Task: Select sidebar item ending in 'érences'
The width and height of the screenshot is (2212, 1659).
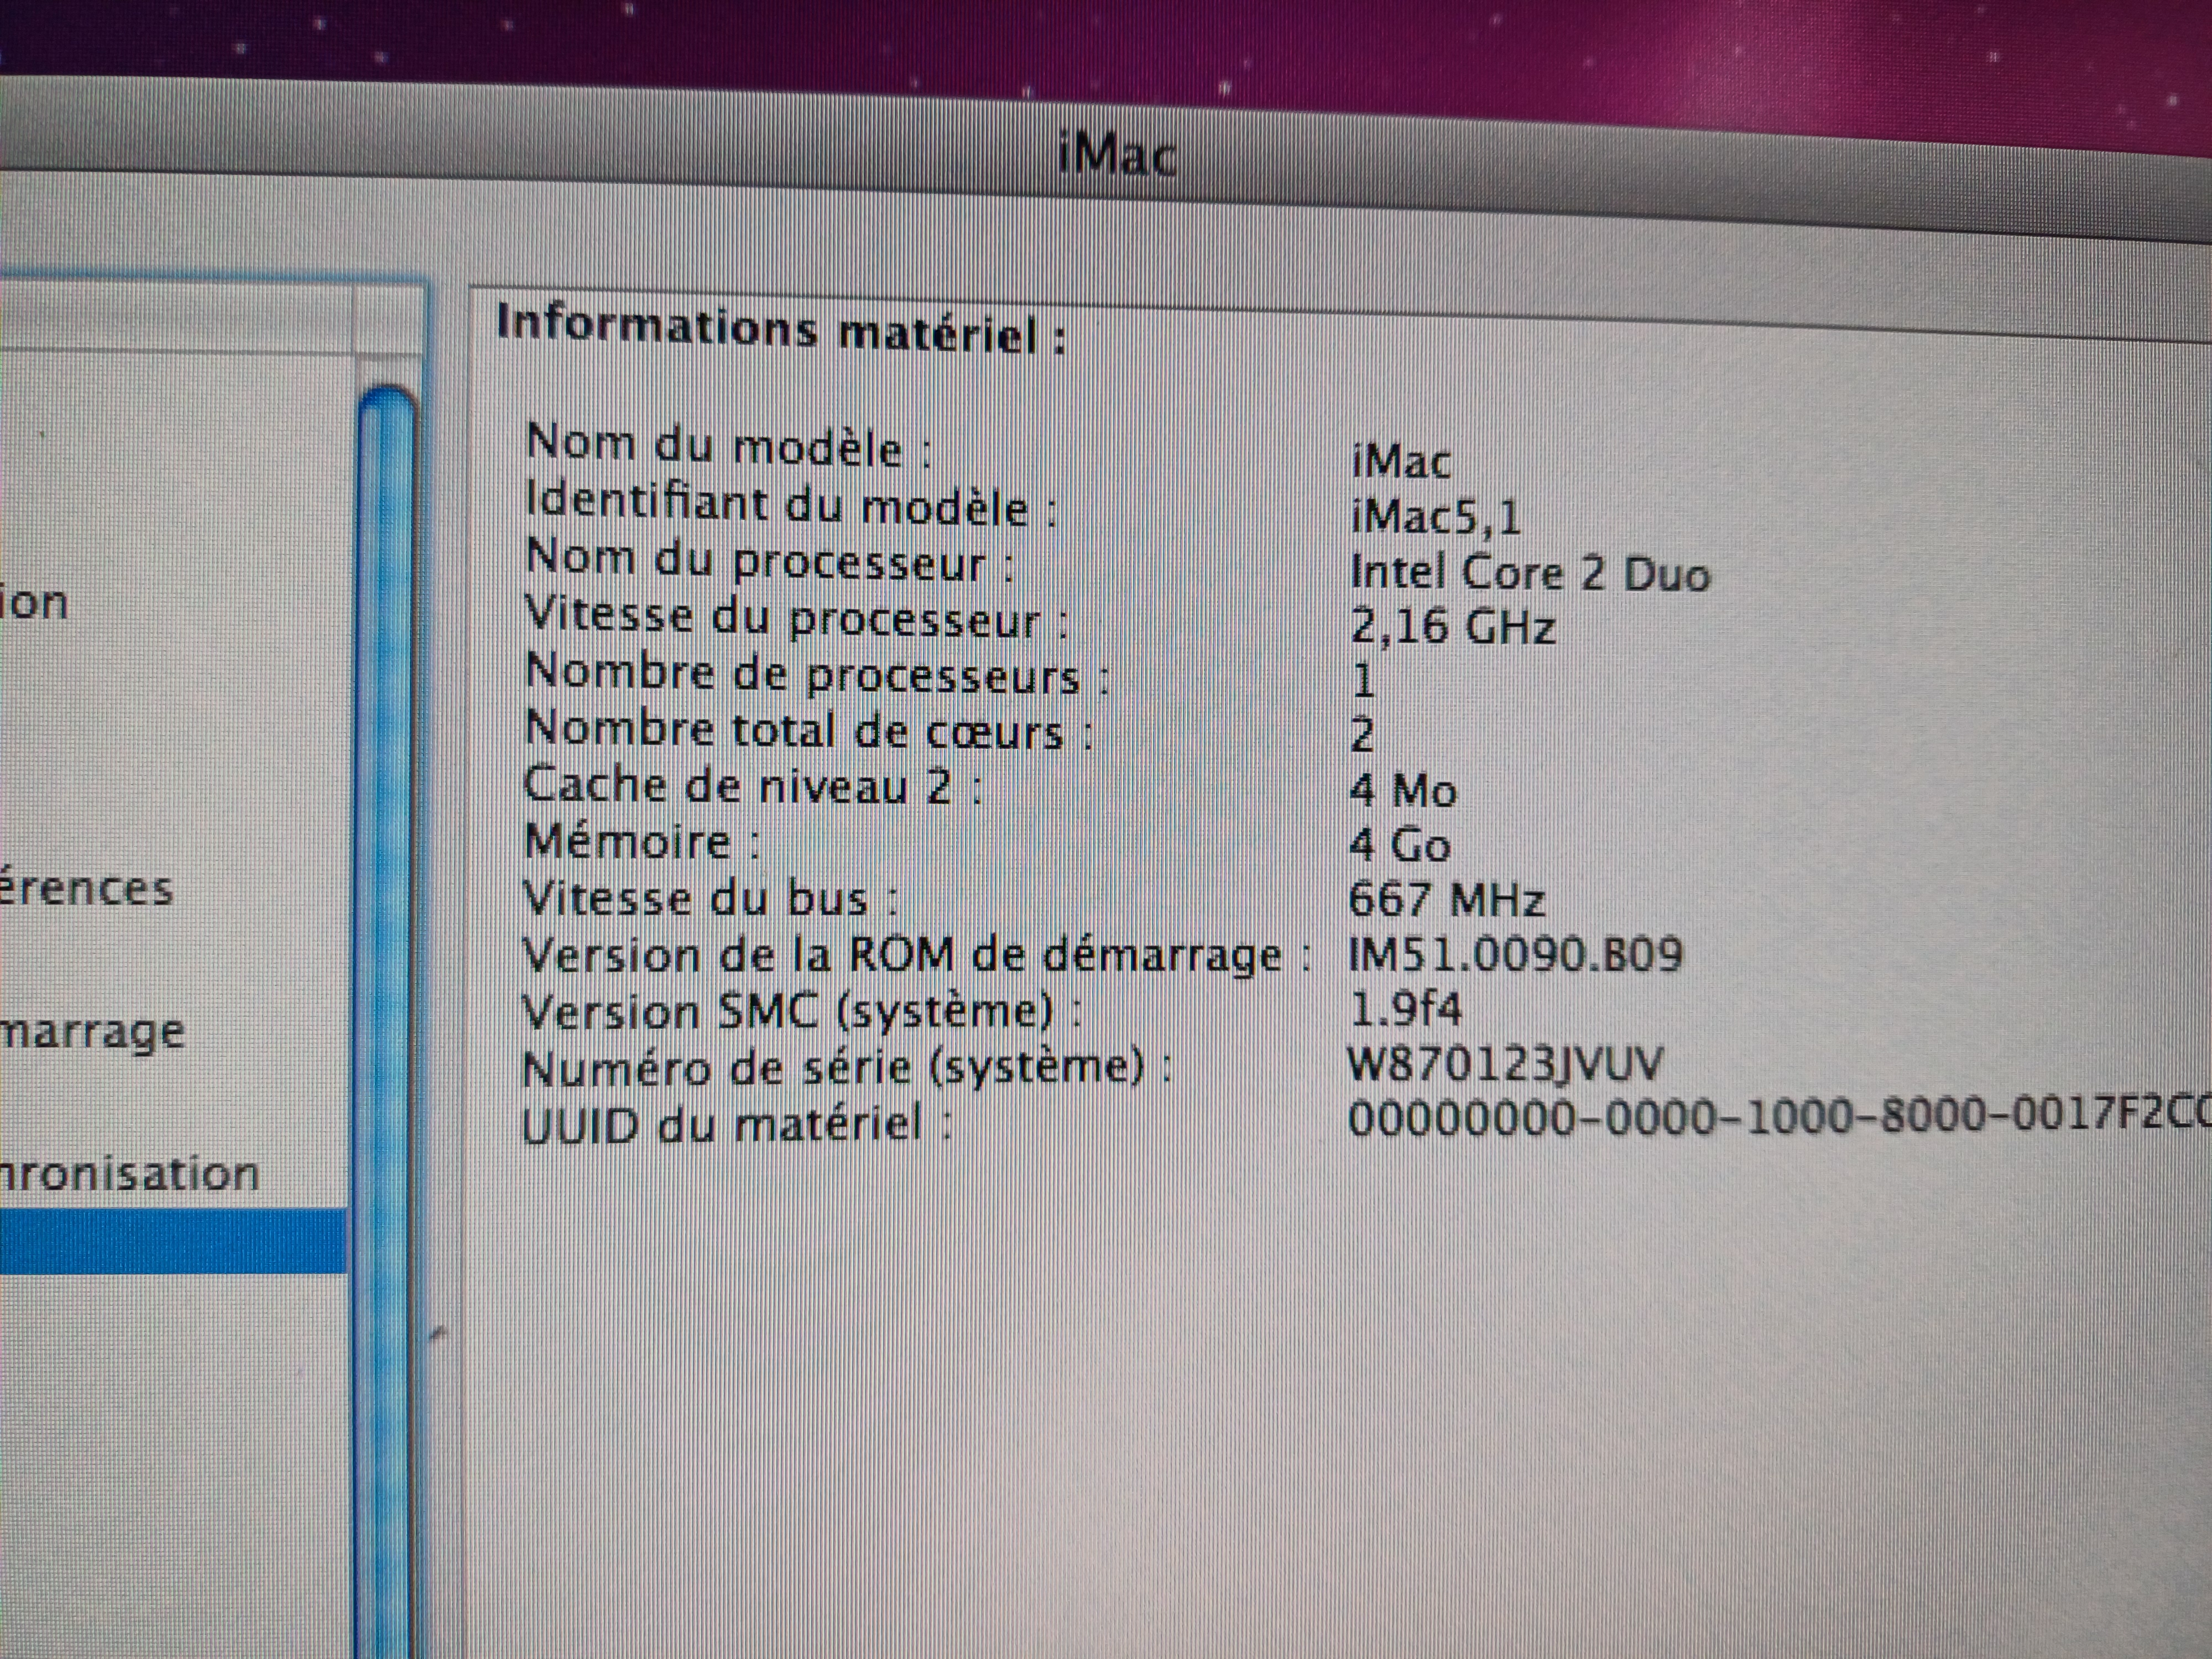Action: point(86,888)
